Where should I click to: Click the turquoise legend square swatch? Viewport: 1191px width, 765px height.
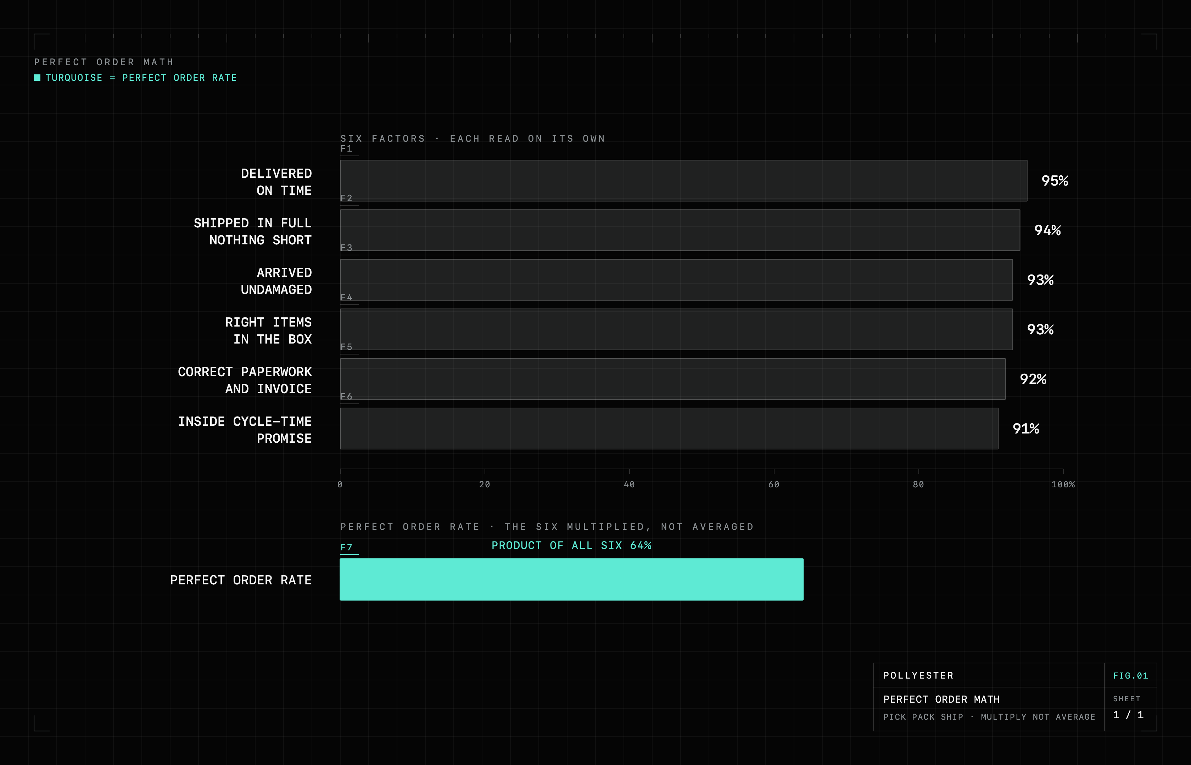pyautogui.click(x=37, y=78)
